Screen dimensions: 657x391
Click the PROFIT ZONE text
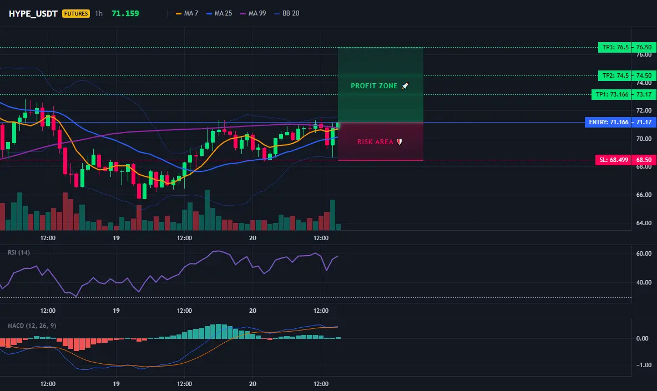point(374,86)
